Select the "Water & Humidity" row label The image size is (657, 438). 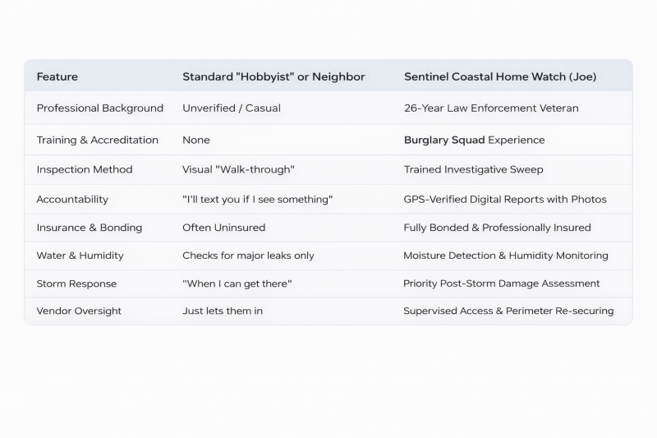coord(80,256)
